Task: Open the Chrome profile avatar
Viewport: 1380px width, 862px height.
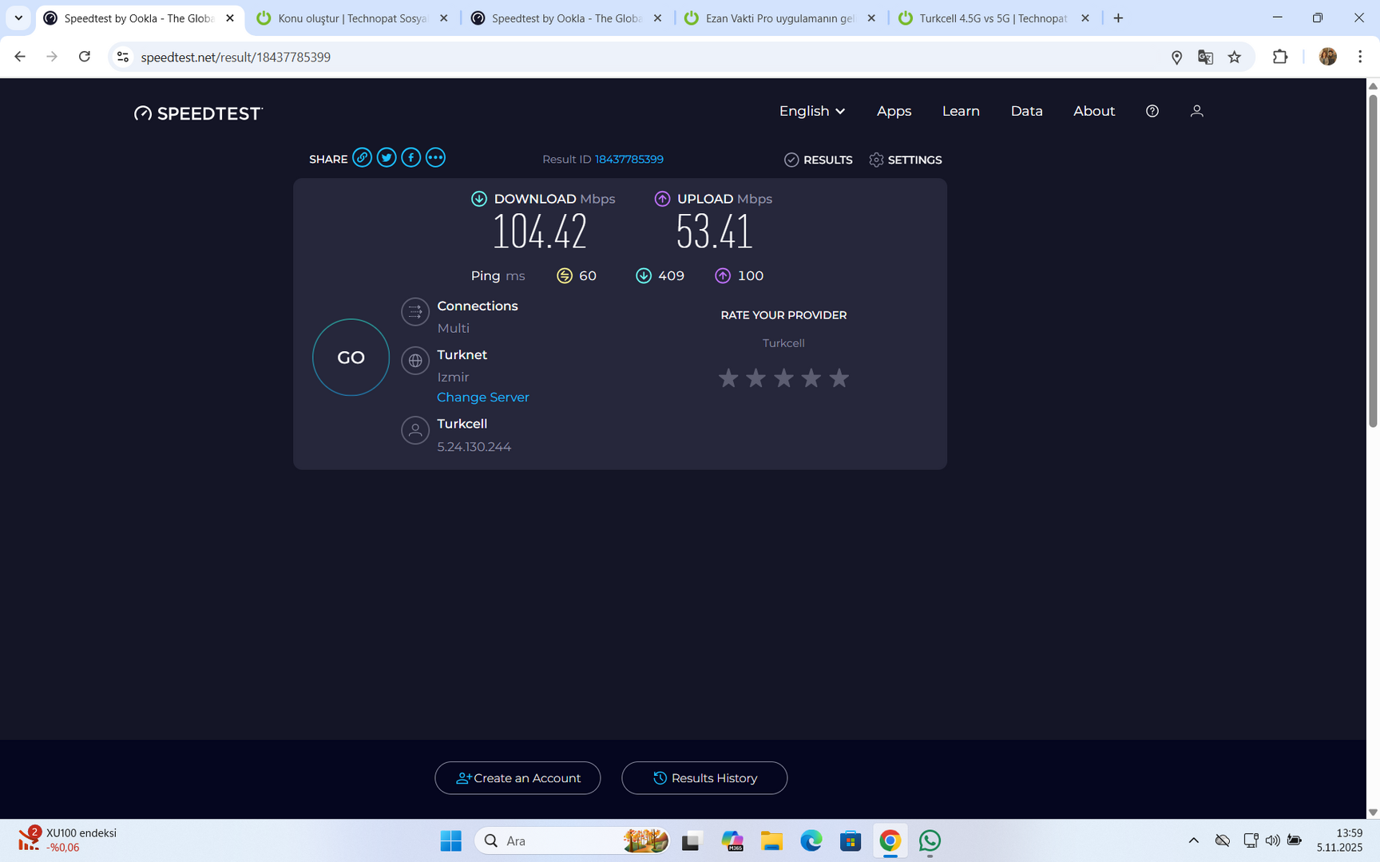Action: coord(1328,57)
